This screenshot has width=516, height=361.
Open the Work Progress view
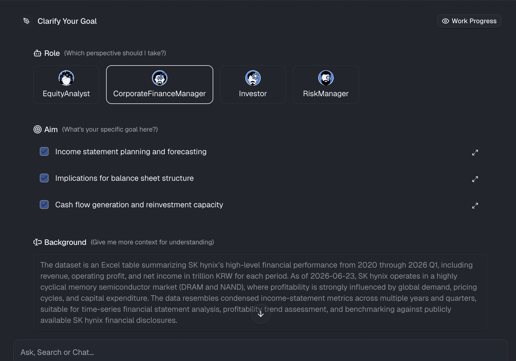[469, 21]
